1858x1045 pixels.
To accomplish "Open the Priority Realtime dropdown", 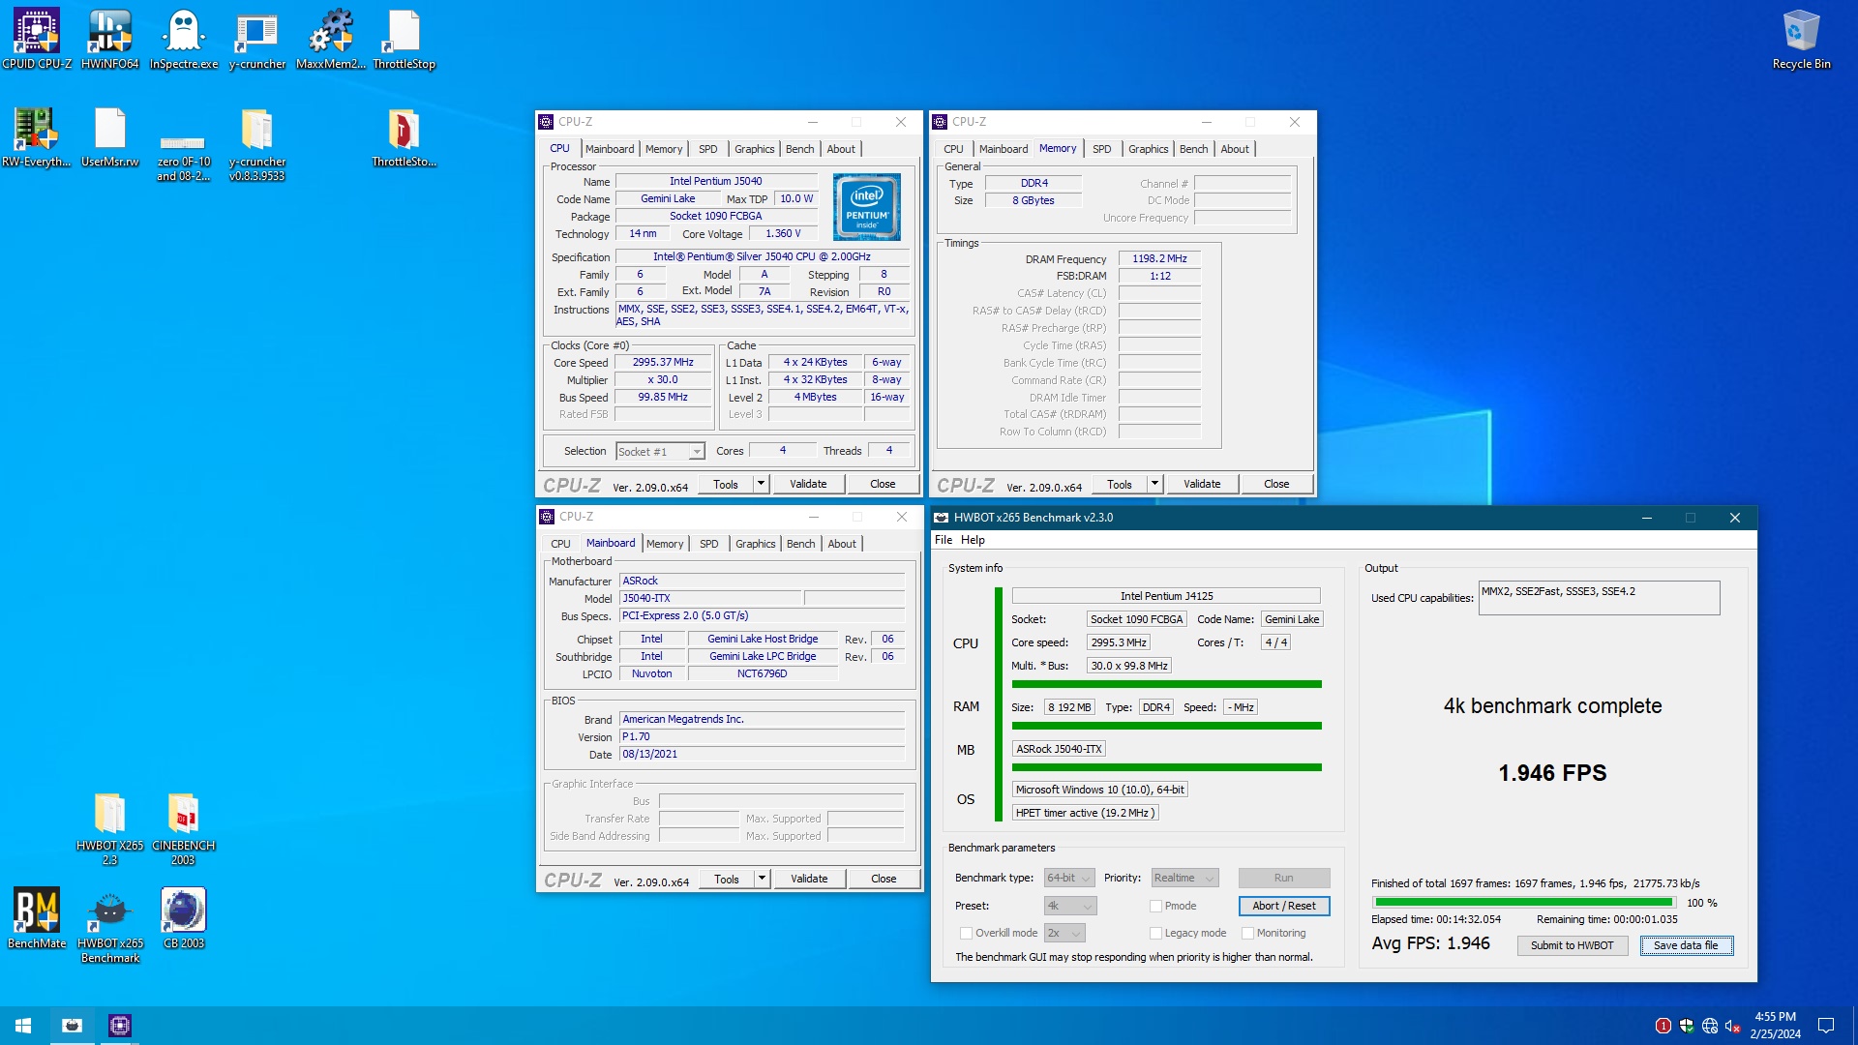I will pos(1184,878).
